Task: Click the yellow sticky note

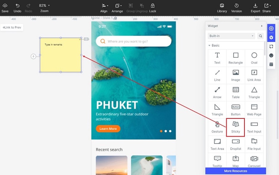Action: (61, 57)
